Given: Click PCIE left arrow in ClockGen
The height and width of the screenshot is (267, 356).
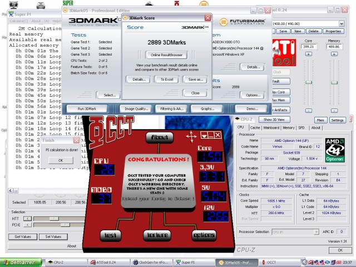Looking at the screenshot, I should (x=27, y=225).
